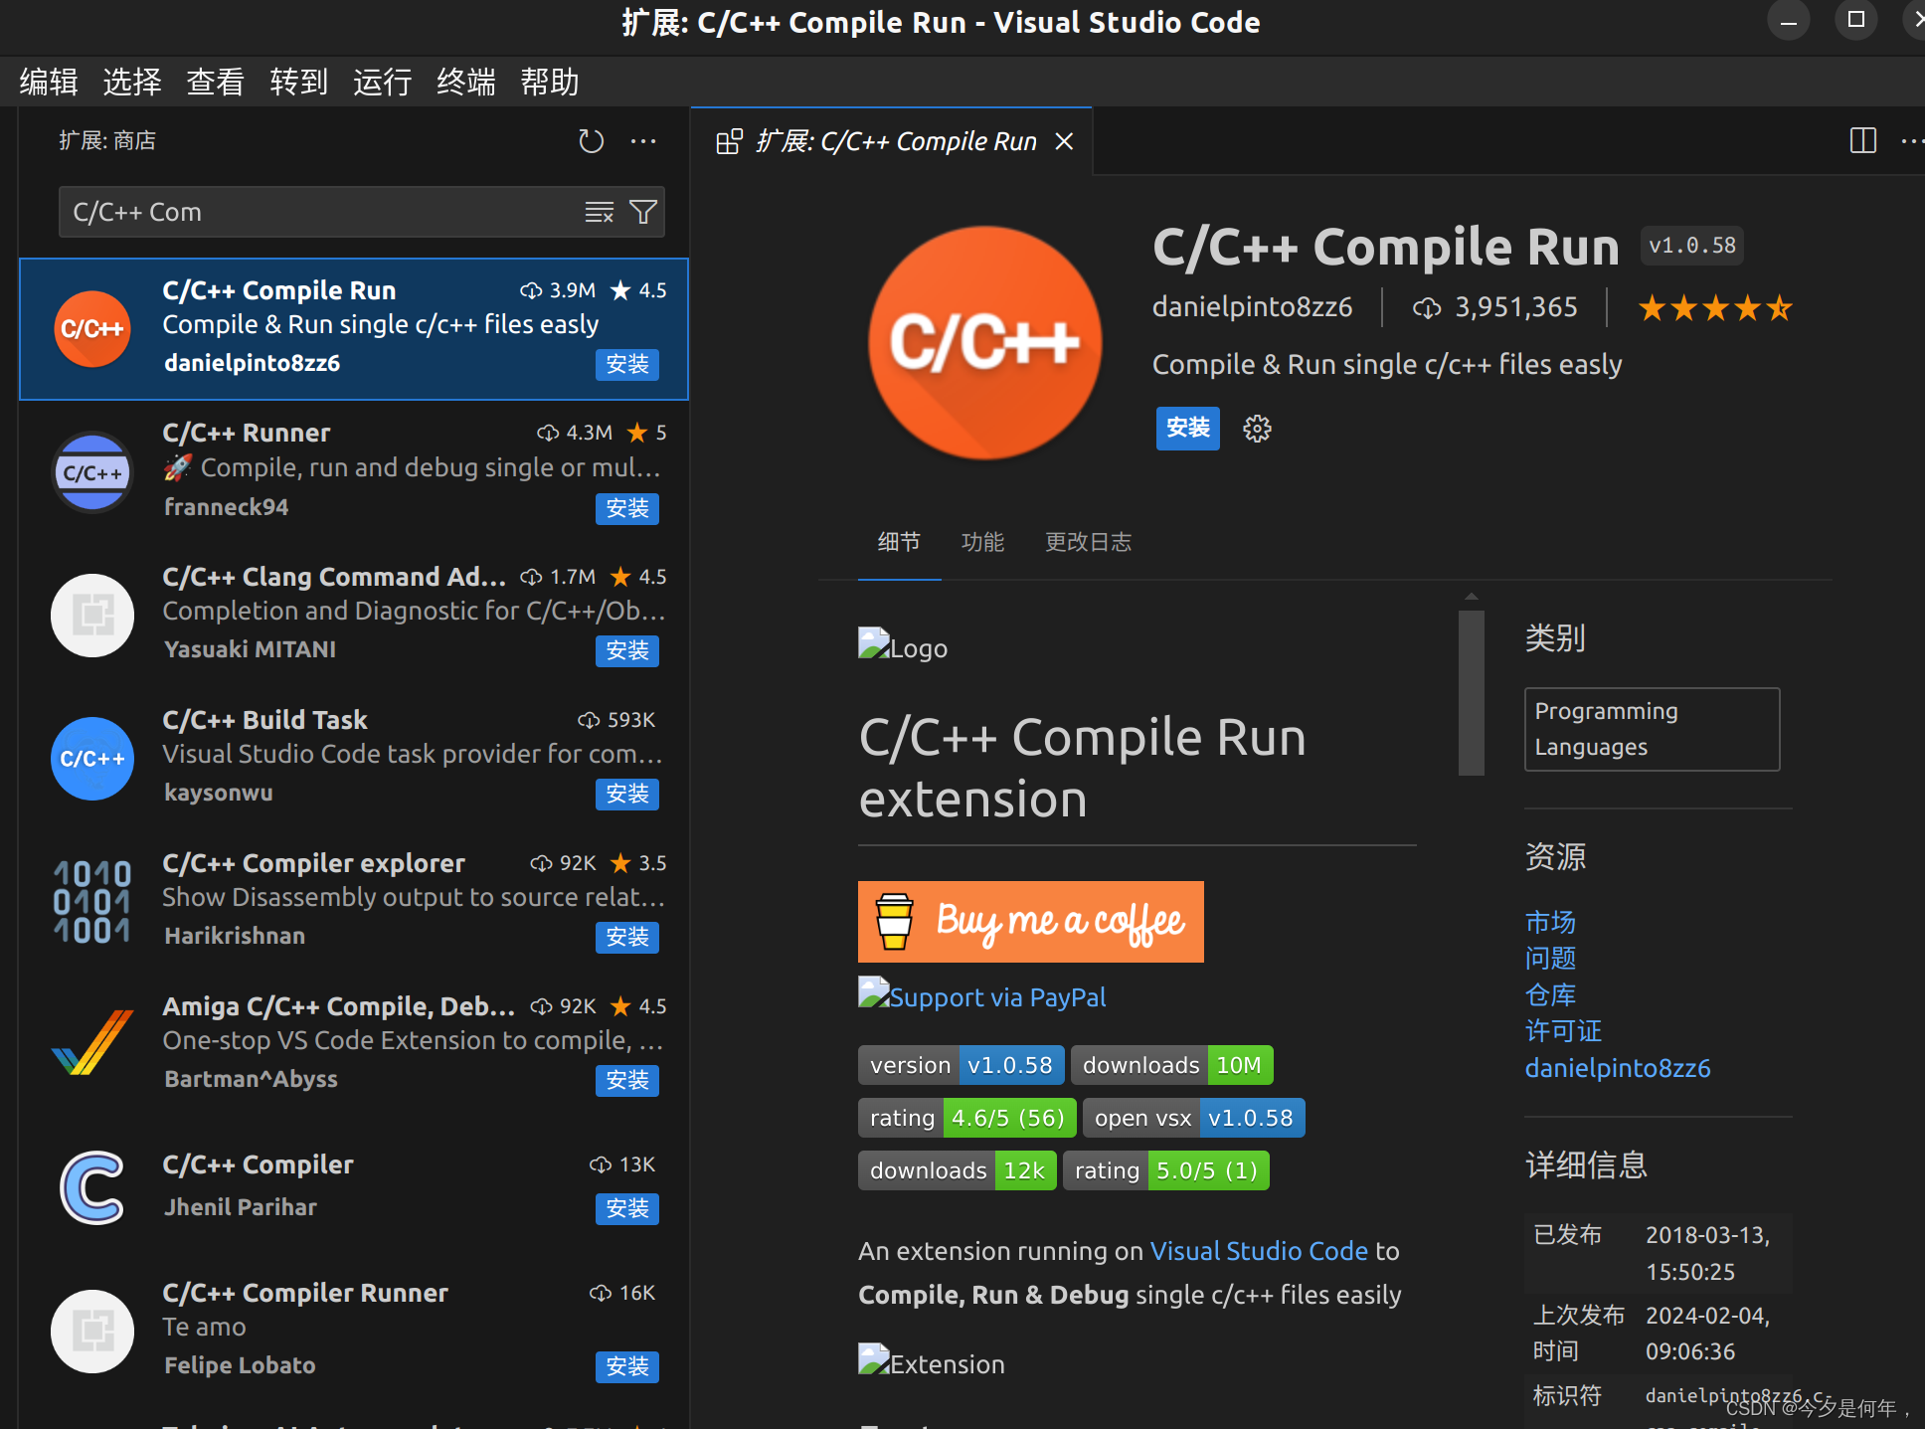1925x1429 pixels.
Task: Open the C/C++ Compiler extension logo
Action: 92,1186
